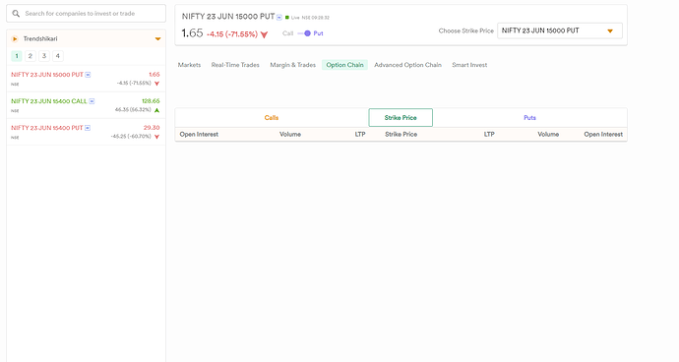679x362 pixels.
Task: Click the green Live status indicator
Action: point(287,18)
